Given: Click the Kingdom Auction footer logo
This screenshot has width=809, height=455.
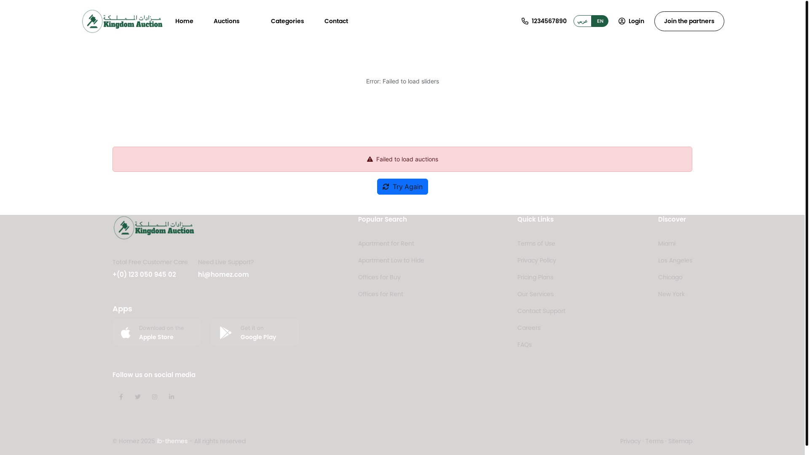Looking at the screenshot, I should click(x=154, y=227).
